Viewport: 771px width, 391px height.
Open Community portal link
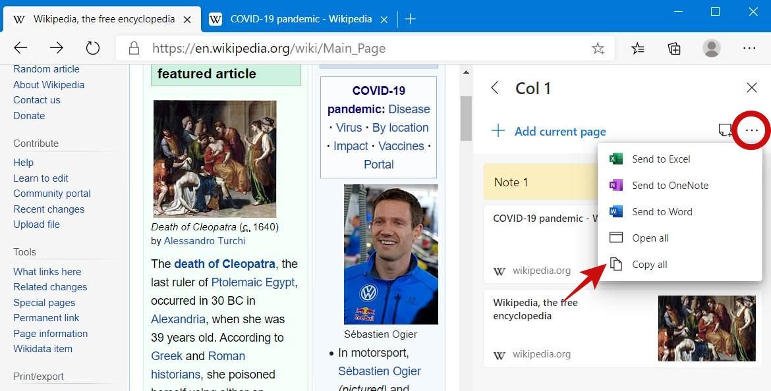point(52,193)
